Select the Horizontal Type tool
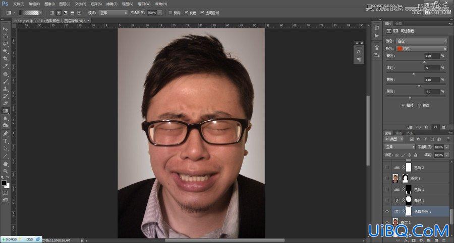 pyautogui.click(x=5, y=141)
